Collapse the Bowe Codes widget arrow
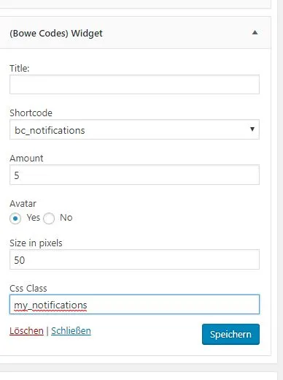283x380 pixels. point(255,32)
